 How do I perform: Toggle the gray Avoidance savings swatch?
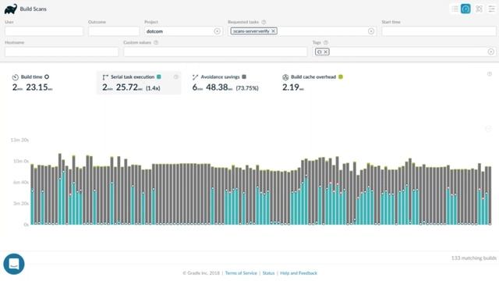tap(244, 76)
